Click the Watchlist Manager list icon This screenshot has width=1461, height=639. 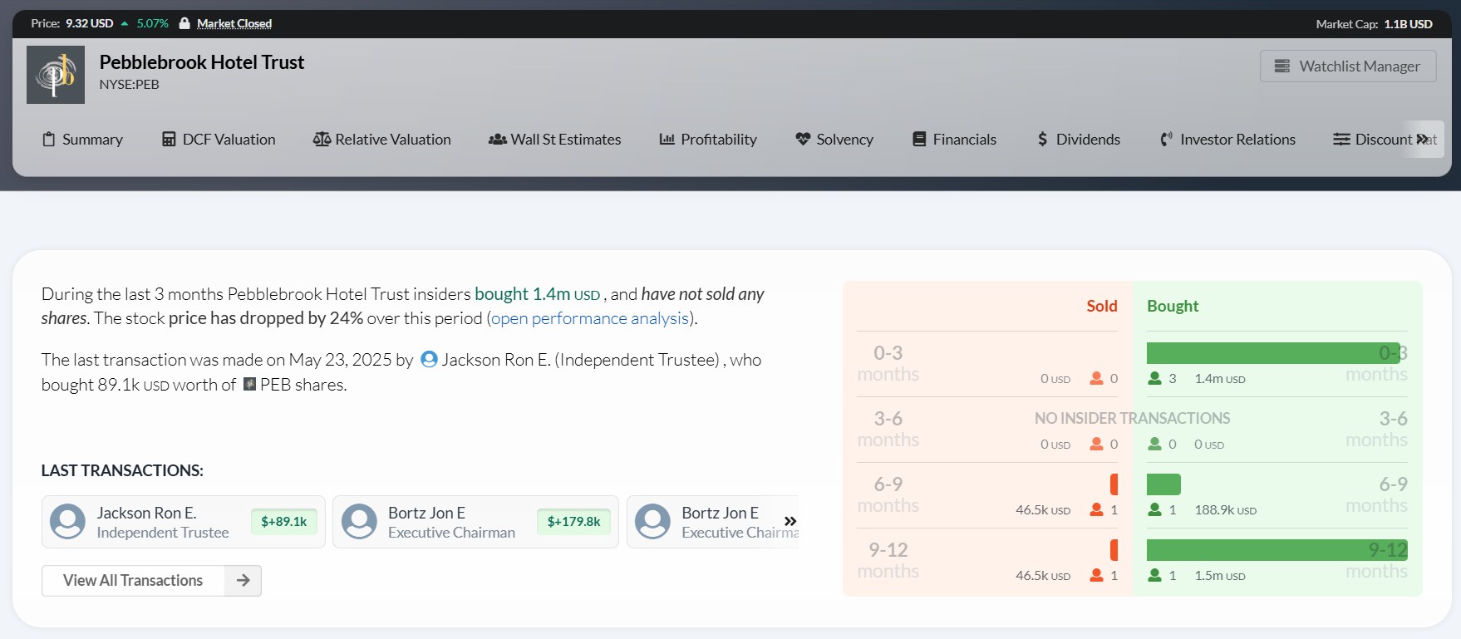pyautogui.click(x=1282, y=66)
